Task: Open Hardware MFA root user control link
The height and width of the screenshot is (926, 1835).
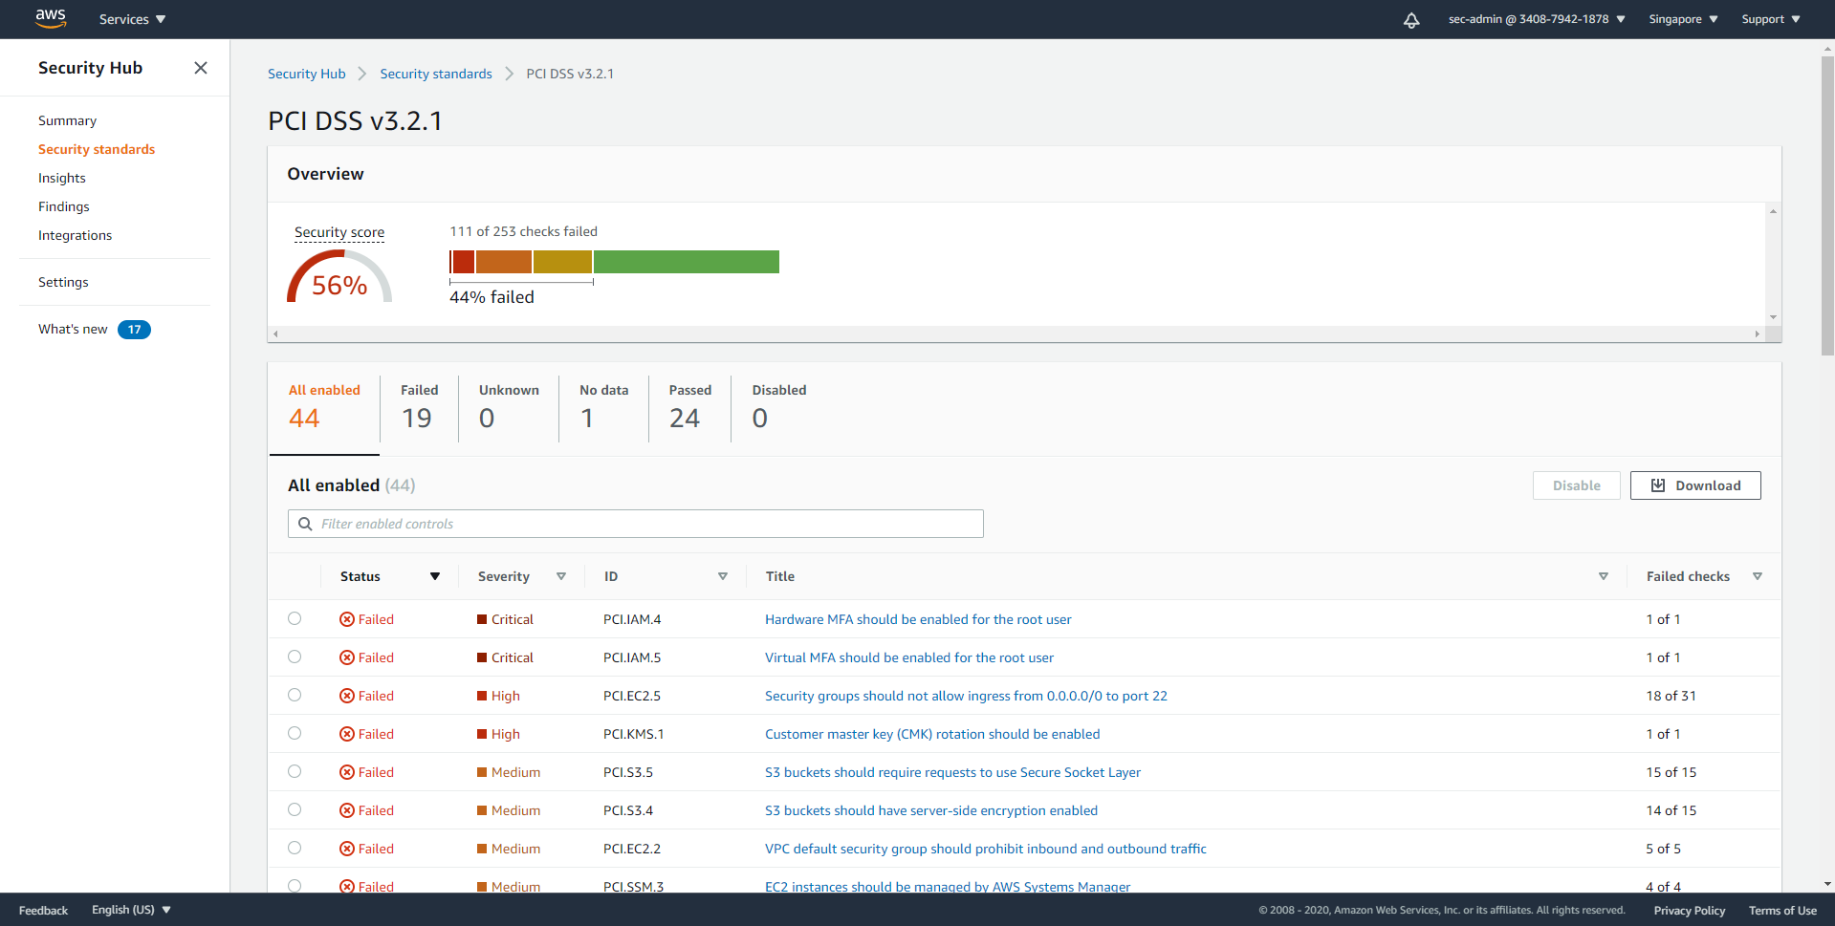Action: [x=918, y=619]
